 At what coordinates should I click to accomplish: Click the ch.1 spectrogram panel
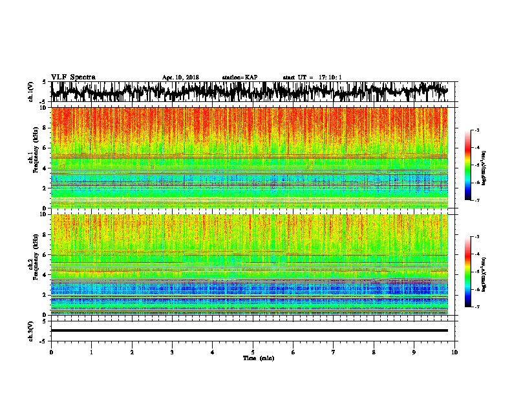(x=250, y=157)
